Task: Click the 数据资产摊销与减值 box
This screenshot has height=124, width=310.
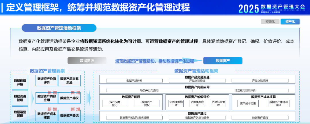Action: point(278,103)
